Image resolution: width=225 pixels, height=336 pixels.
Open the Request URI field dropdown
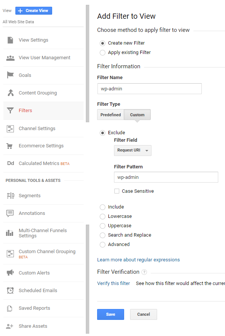pyautogui.click(x=132, y=150)
